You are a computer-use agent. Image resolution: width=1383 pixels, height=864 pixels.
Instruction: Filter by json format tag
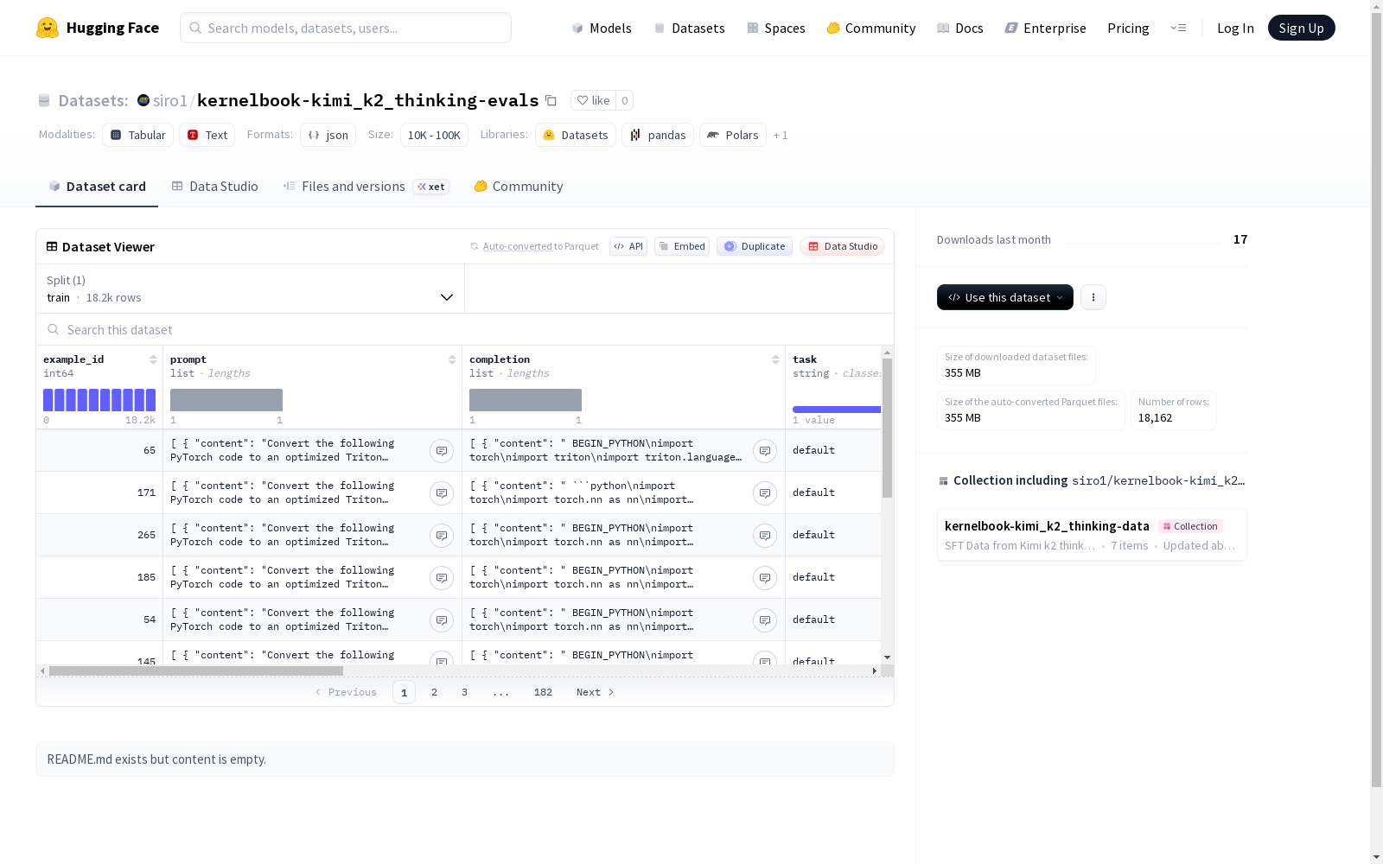pos(328,135)
